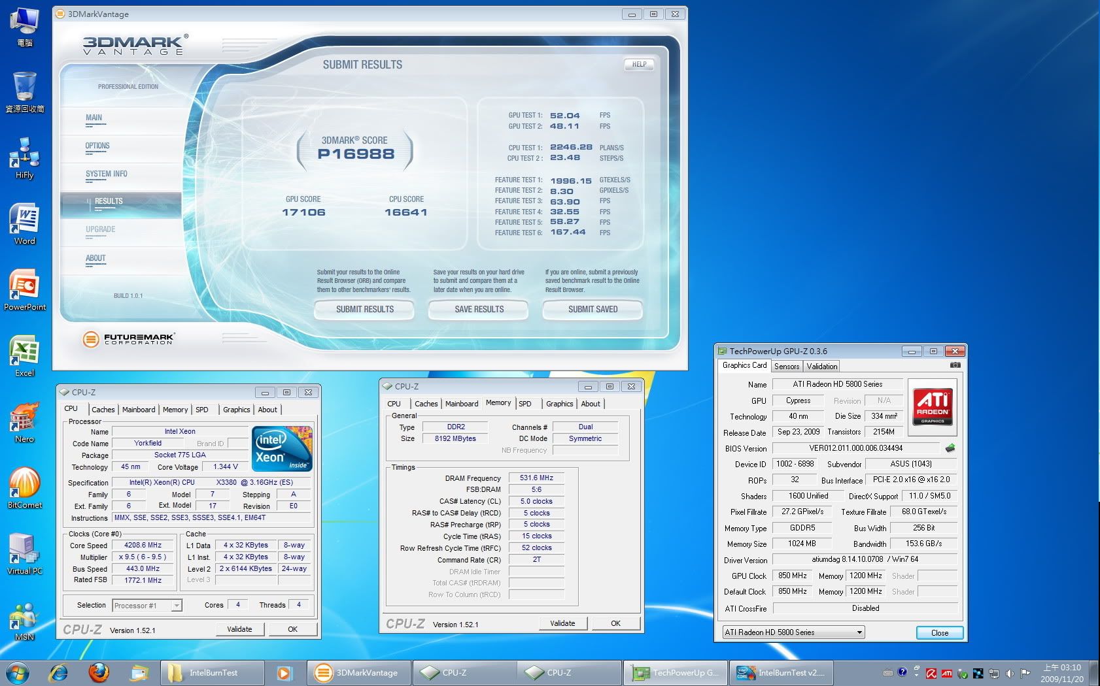Switch to IntelBurnTest folder taskbar button

click(213, 672)
